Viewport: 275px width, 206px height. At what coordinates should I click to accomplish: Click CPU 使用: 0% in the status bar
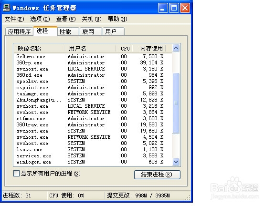67,196
